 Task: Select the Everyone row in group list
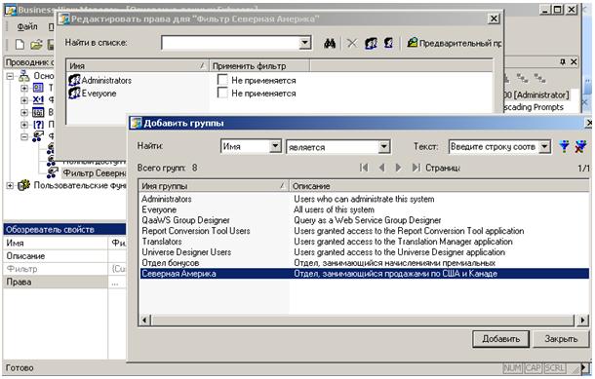[364, 209]
